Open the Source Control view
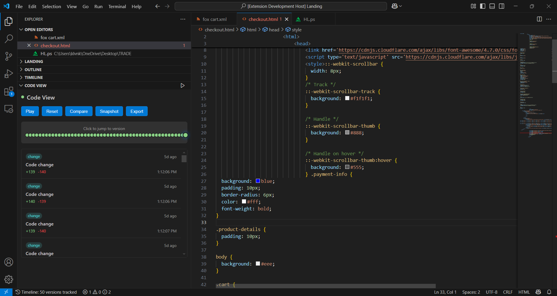This screenshot has height=296, width=557. 9,56
